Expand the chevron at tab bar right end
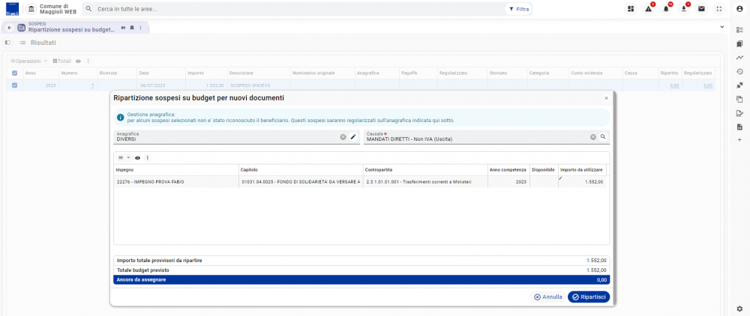The image size is (750, 316). coord(721,27)
